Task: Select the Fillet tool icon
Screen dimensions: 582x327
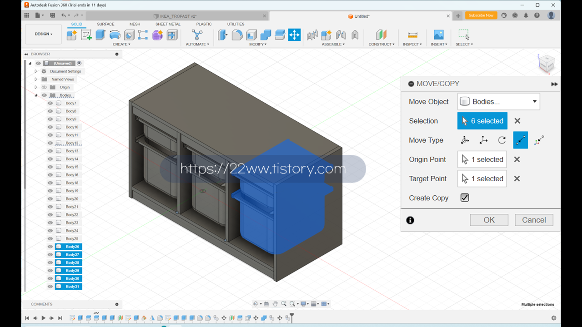Action: [237, 35]
